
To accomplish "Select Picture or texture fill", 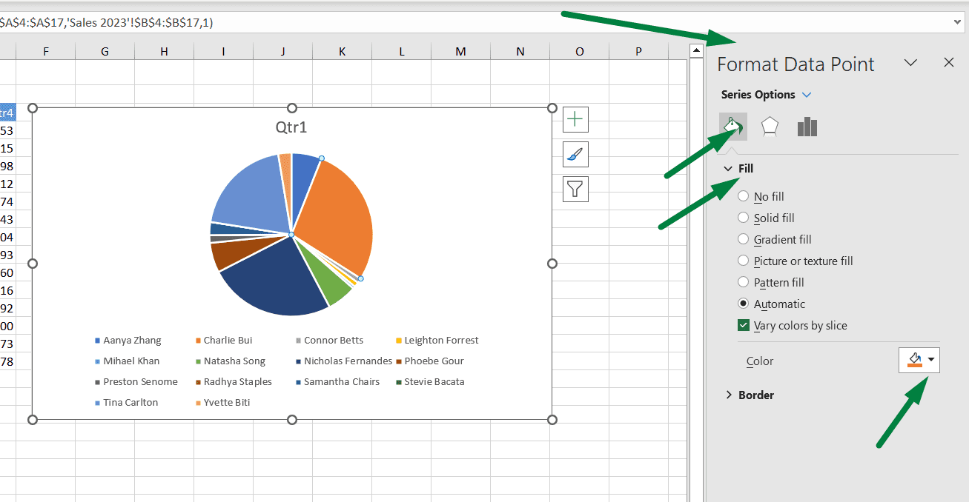I will (743, 261).
